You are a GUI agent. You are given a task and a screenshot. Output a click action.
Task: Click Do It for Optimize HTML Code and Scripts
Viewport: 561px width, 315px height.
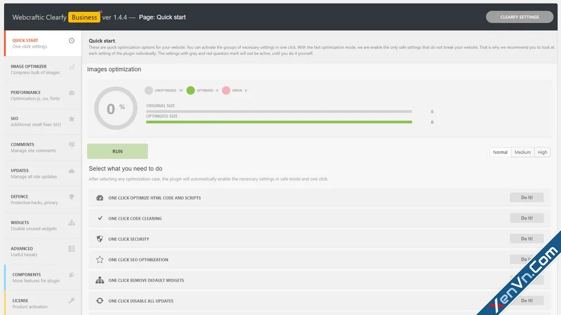click(x=527, y=197)
